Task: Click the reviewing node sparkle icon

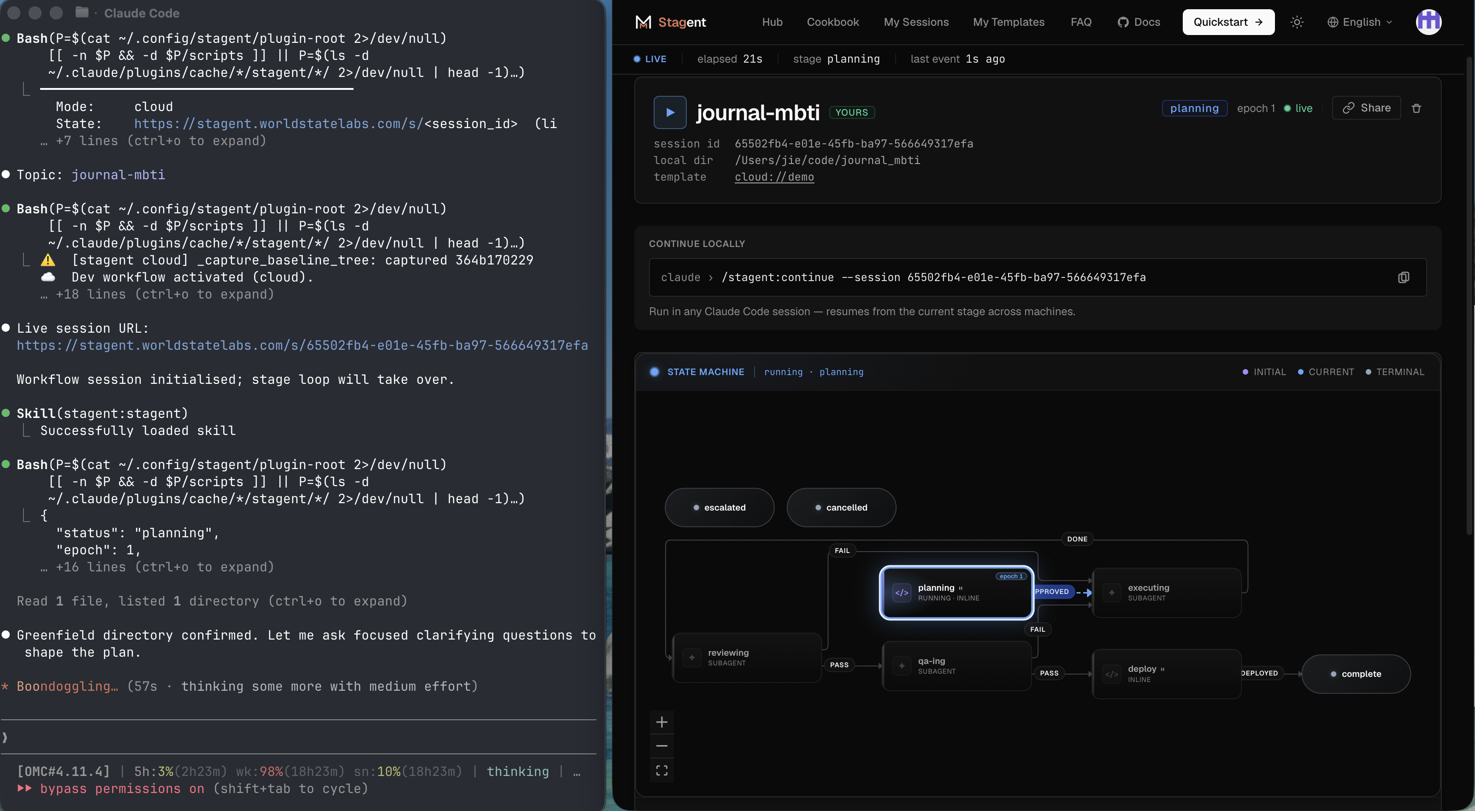Action: point(692,658)
